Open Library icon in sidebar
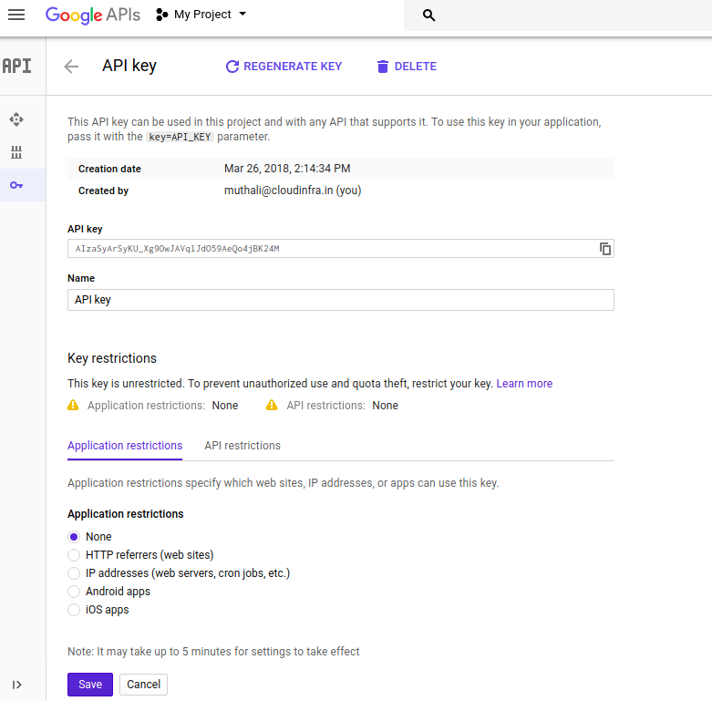Image resolution: width=712 pixels, height=701 pixels. (x=16, y=152)
